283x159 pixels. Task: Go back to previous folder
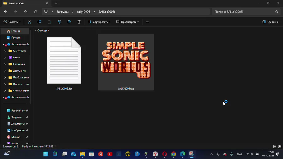pyautogui.click(x=6, y=12)
